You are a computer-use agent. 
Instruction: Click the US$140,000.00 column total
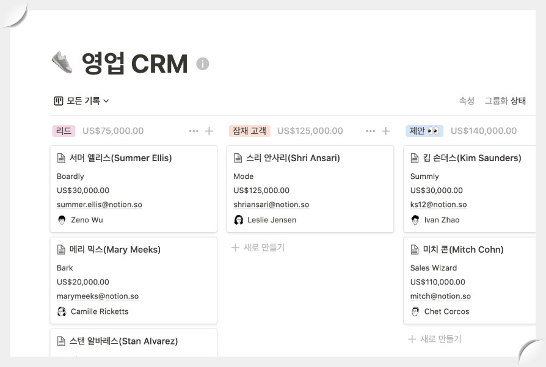click(484, 131)
